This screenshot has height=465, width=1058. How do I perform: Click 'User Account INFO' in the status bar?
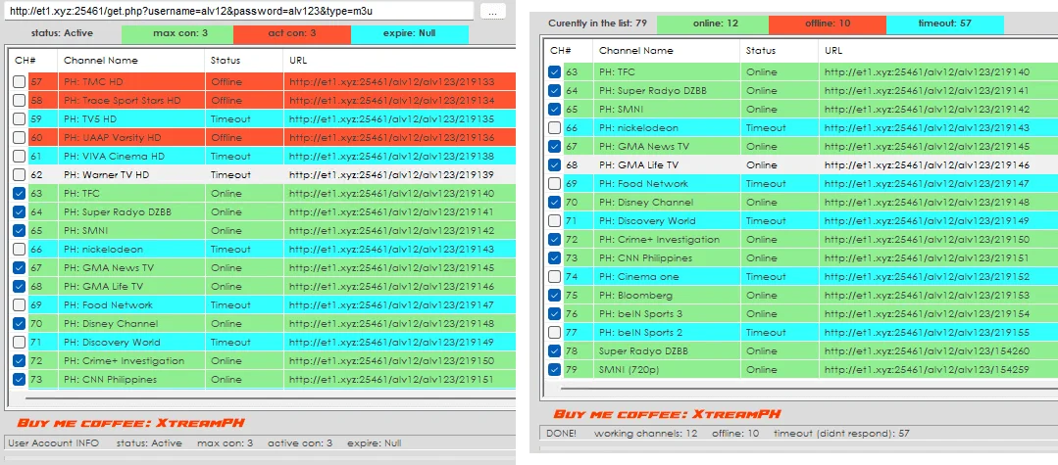[53, 443]
